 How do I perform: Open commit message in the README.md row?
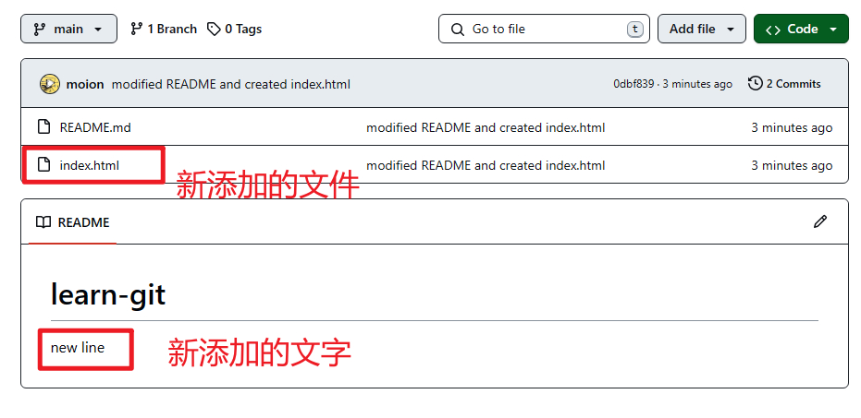pyautogui.click(x=486, y=127)
